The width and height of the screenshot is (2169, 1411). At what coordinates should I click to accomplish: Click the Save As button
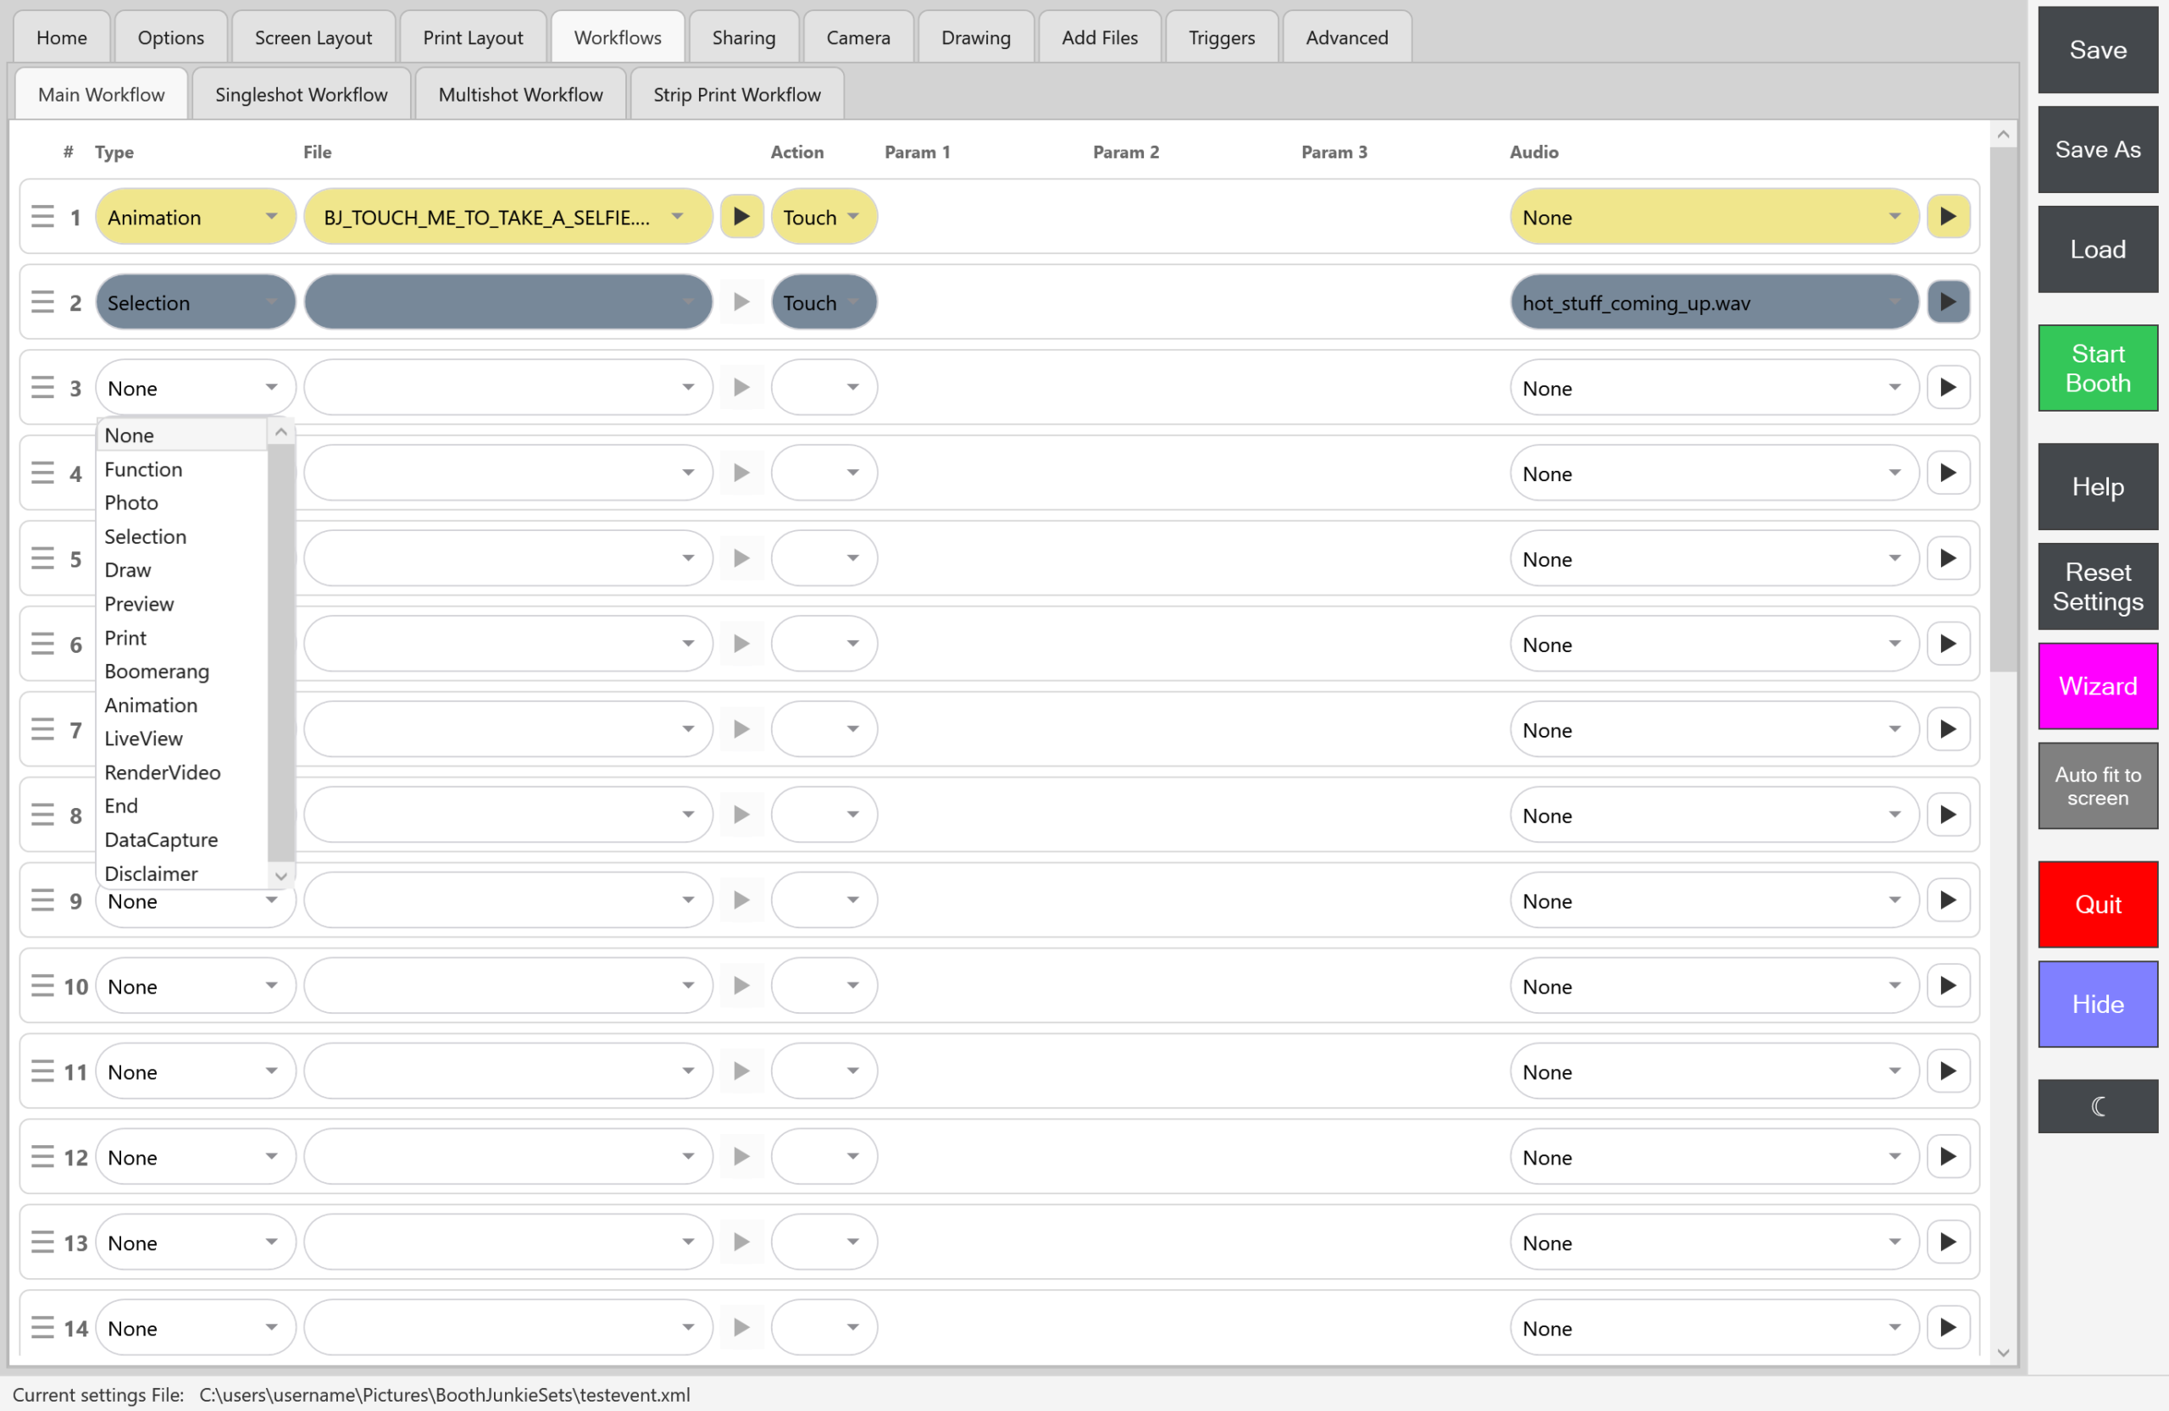[x=2098, y=149]
